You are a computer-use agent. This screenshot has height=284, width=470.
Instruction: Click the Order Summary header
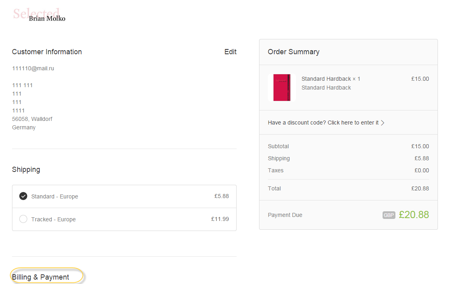pos(294,52)
